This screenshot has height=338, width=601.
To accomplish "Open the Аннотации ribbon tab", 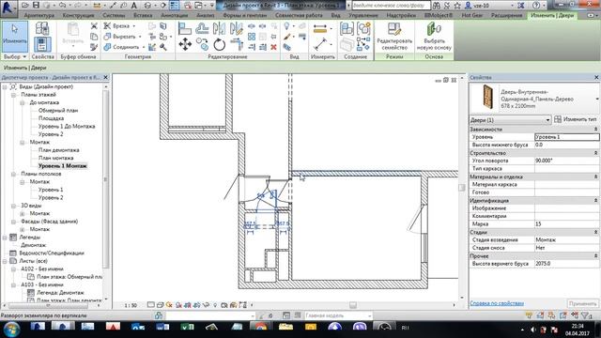I will tap(175, 15).
